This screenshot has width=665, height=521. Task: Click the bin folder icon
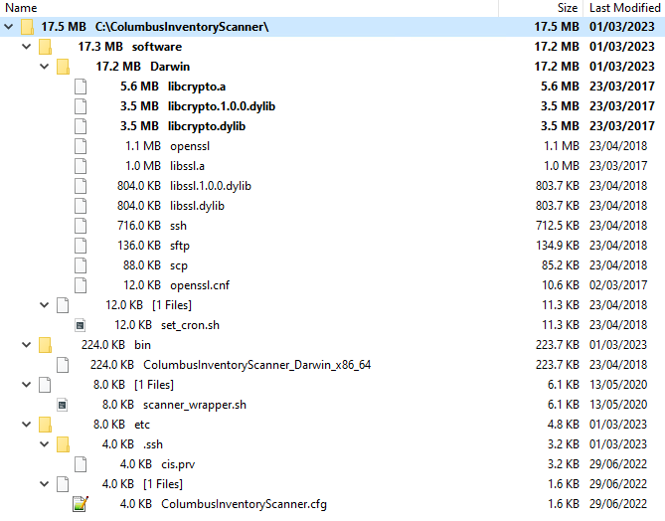(45, 345)
